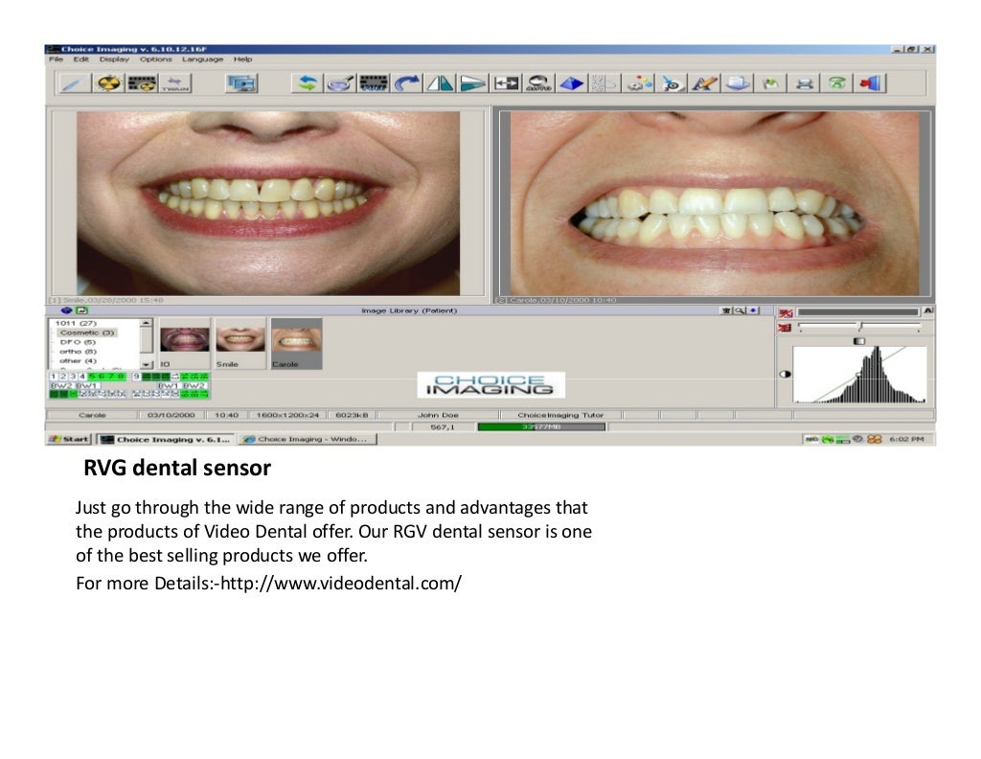Click the trash icon in Image Library bar
The width and height of the screenshot is (981, 759).
point(726,310)
